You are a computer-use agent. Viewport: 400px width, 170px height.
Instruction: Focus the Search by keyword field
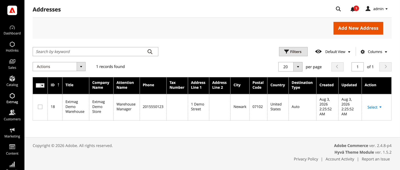click(95, 52)
